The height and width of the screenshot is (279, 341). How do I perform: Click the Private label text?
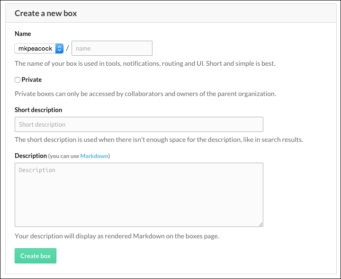[x=32, y=80]
